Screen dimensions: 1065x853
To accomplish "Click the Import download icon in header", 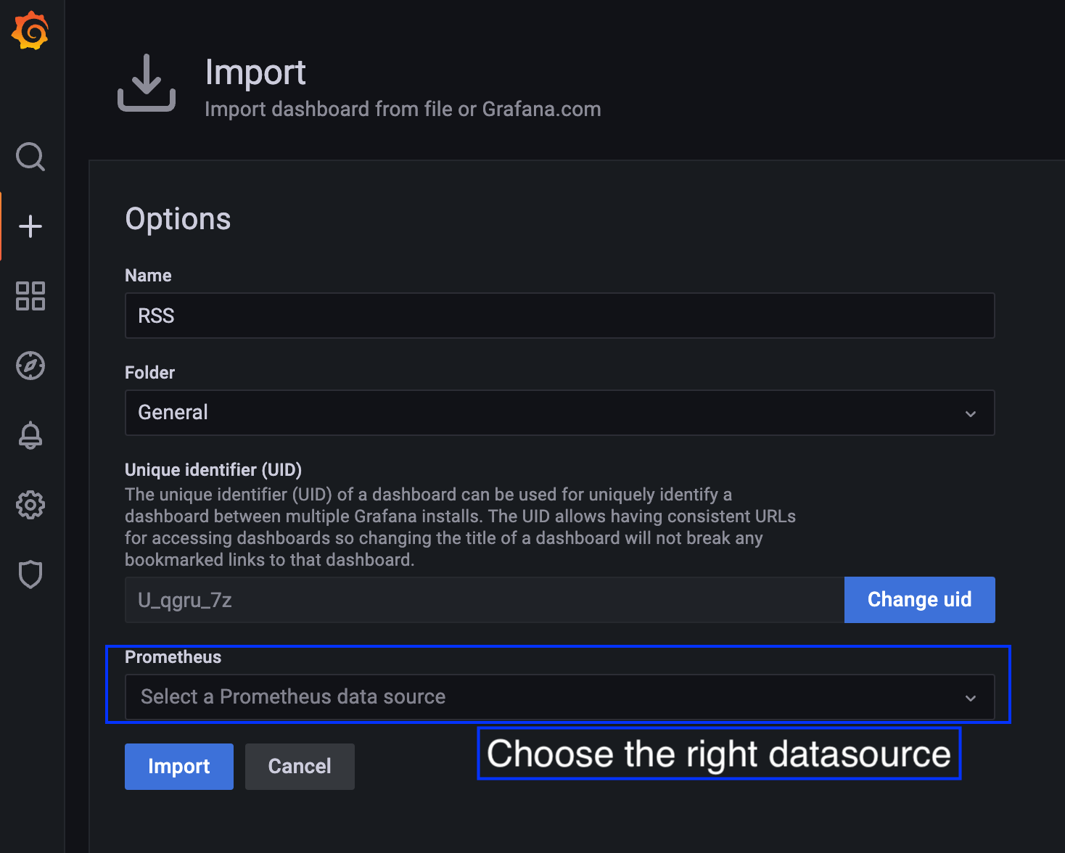I will pyautogui.click(x=147, y=83).
